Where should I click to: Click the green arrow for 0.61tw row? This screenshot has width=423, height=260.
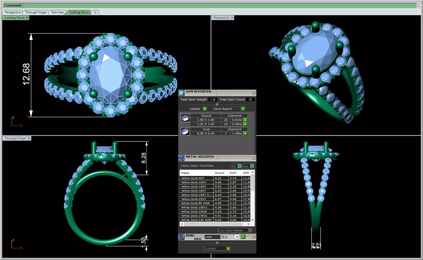pyautogui.click(x=245, y=120)
